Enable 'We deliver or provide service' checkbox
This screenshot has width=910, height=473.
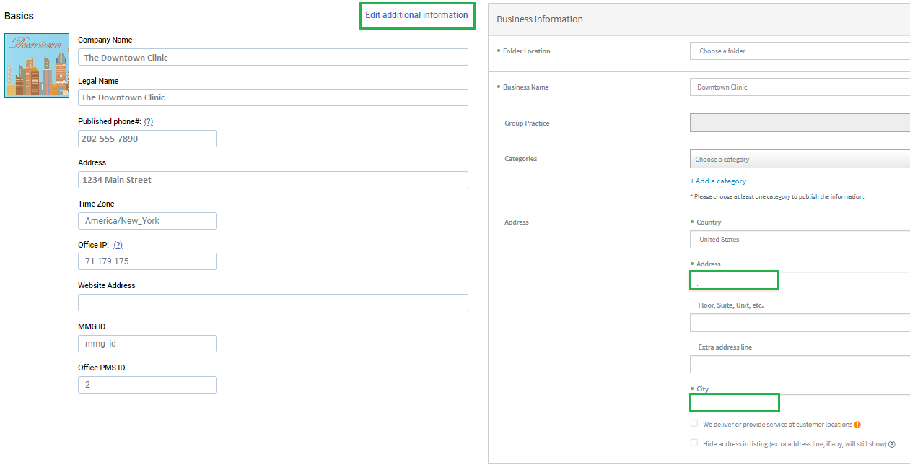694,424
